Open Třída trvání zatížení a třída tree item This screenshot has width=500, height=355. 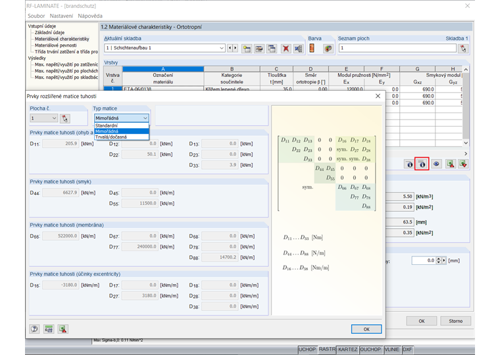pyautogui.click(x=66, y=52)
